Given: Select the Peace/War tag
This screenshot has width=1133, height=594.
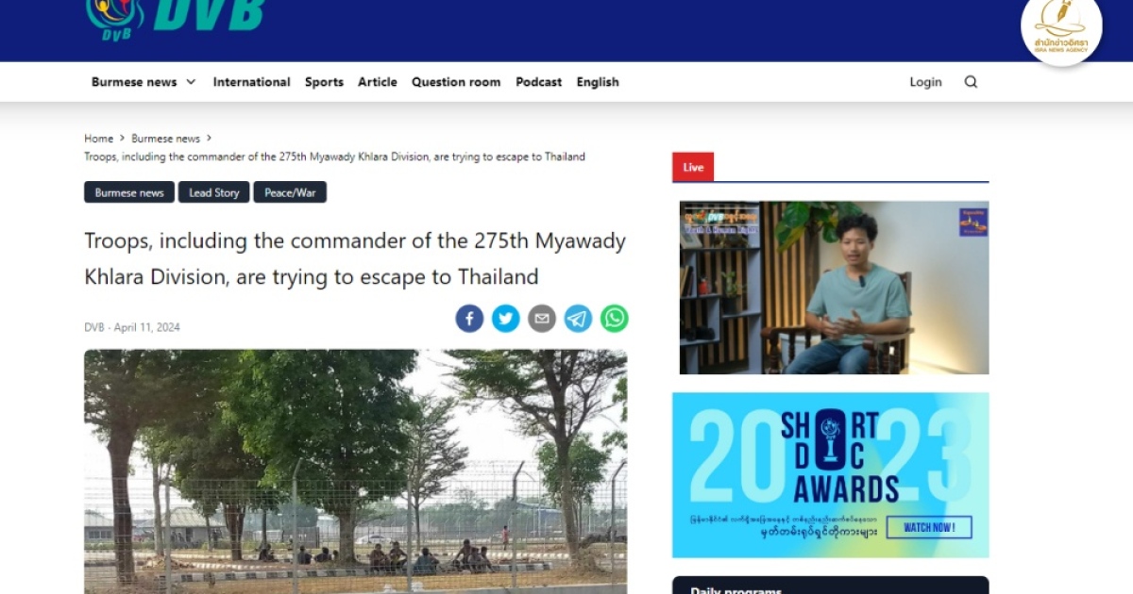Looking at the screenshot, I should point(290,192).
